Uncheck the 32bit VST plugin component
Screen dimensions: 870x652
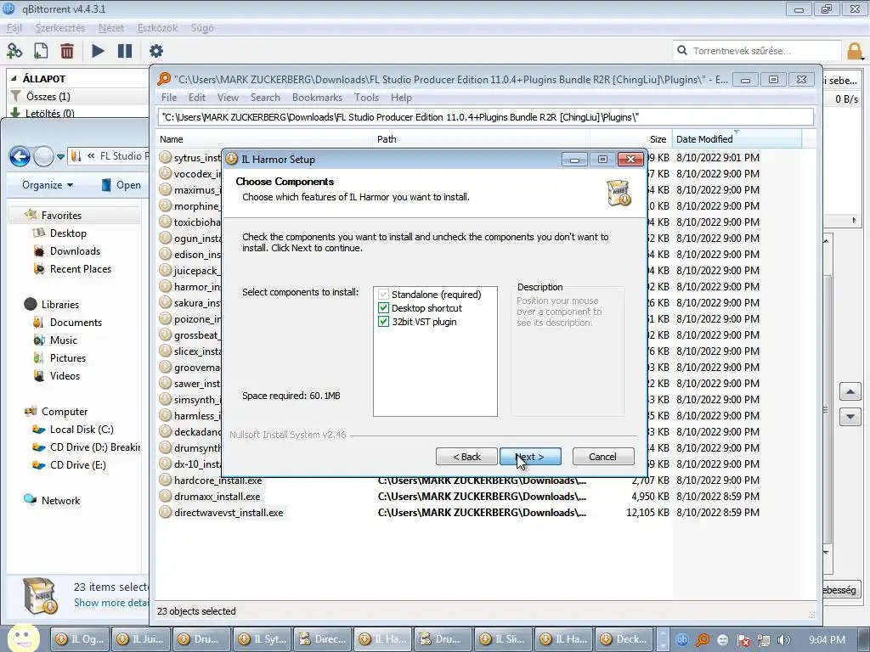pyautogui.click(x=383, y=322)
